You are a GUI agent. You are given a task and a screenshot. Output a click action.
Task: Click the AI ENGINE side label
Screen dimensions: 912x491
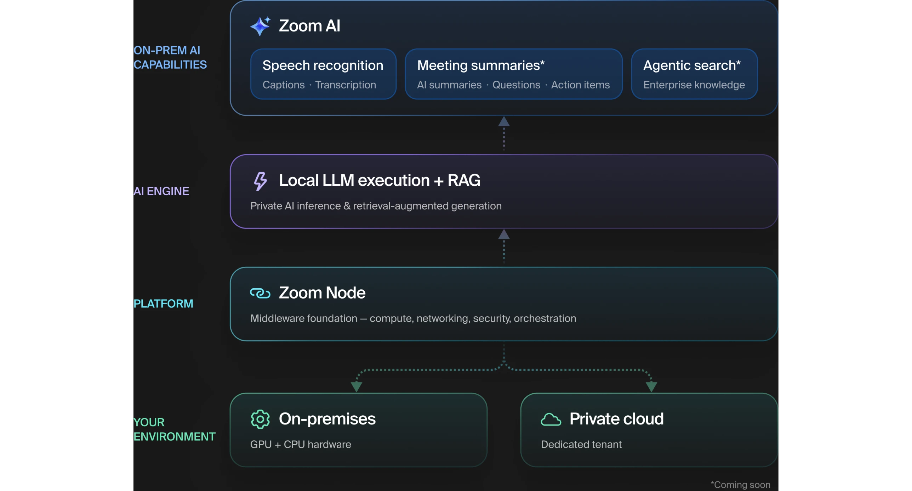(161, 191)
